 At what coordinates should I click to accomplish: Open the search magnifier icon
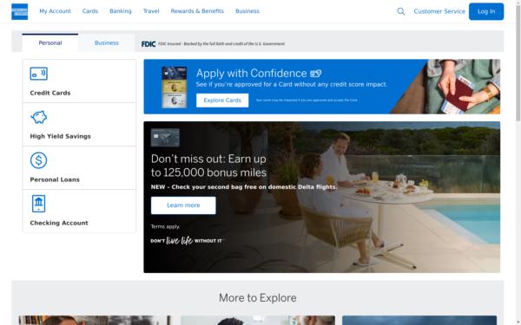point(401,11)
